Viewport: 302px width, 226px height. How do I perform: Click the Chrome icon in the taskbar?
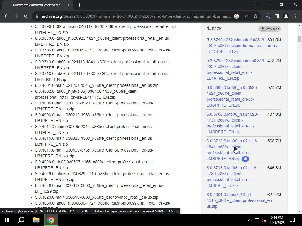tap(50, 220)
